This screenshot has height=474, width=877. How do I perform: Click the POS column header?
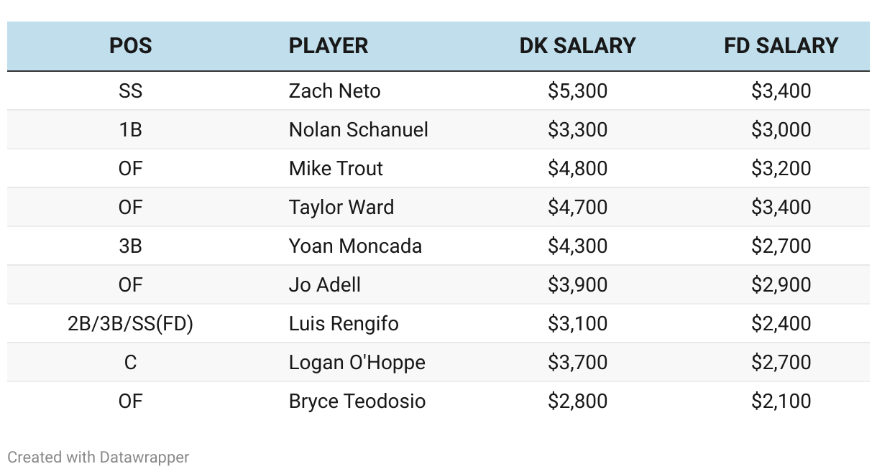[130, 46]
